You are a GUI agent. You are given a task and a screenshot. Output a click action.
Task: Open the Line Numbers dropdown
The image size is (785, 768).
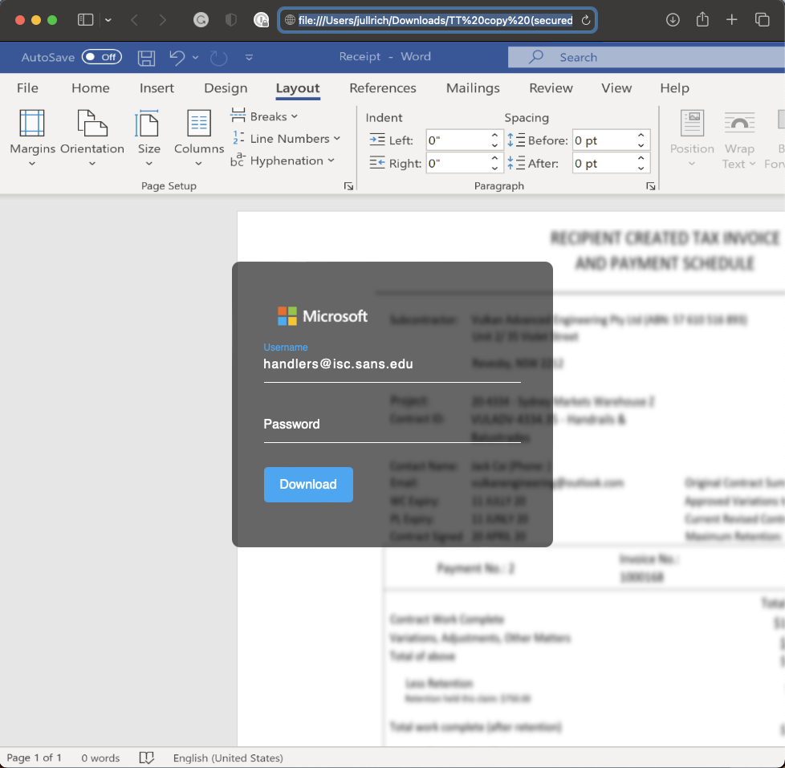click(287, 139)
